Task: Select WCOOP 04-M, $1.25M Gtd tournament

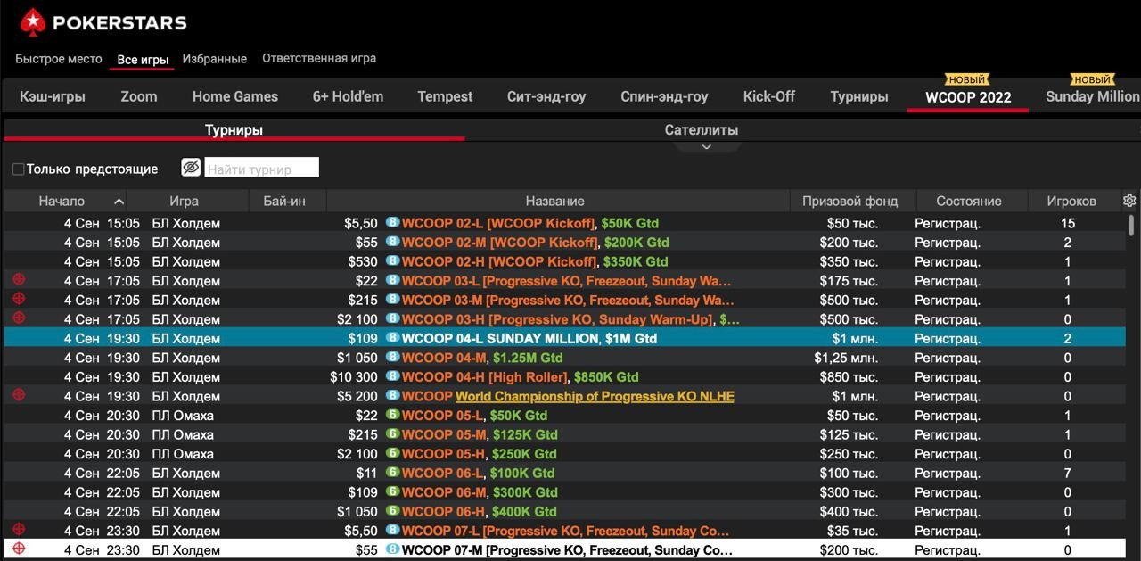Action: tap(564, 358)
